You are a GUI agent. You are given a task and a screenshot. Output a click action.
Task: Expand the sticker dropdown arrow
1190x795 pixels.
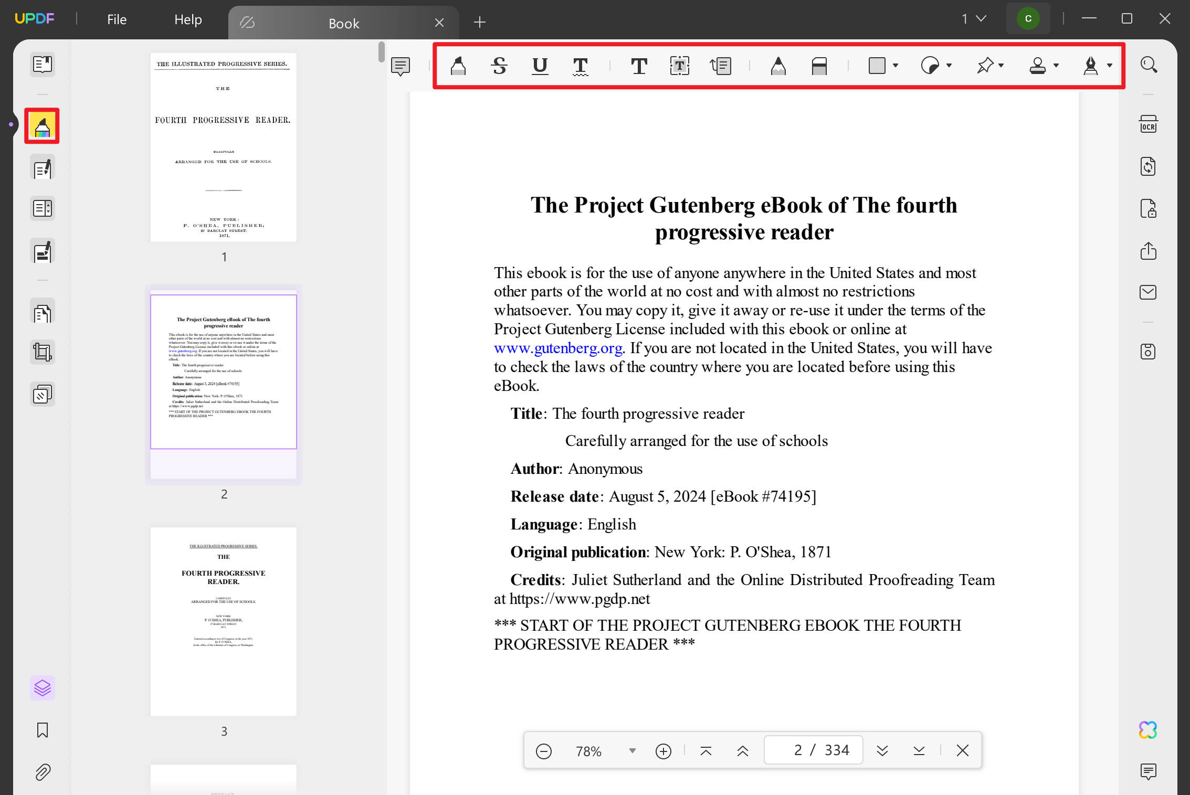pyautogui.click(x=949, y=66)
